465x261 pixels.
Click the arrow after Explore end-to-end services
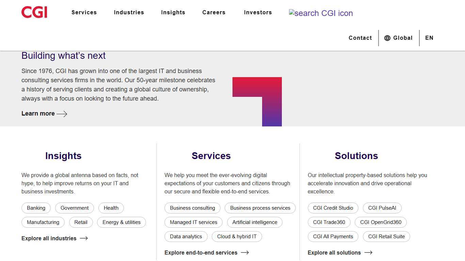245,253
